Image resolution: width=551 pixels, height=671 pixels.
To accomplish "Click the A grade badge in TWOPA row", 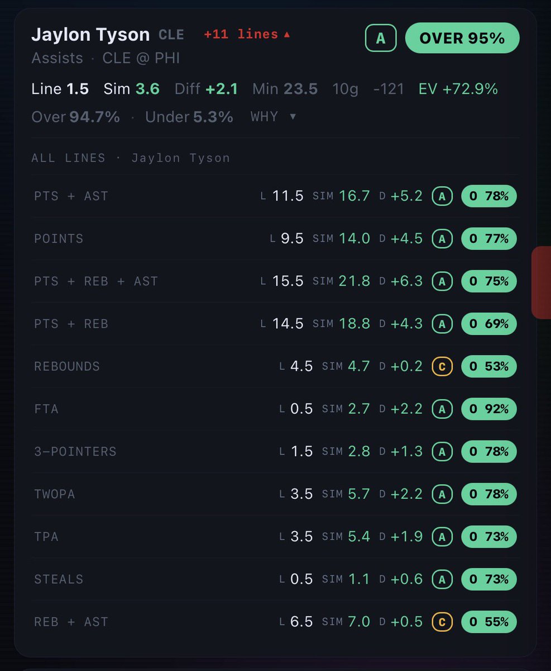I will (442, 494).
